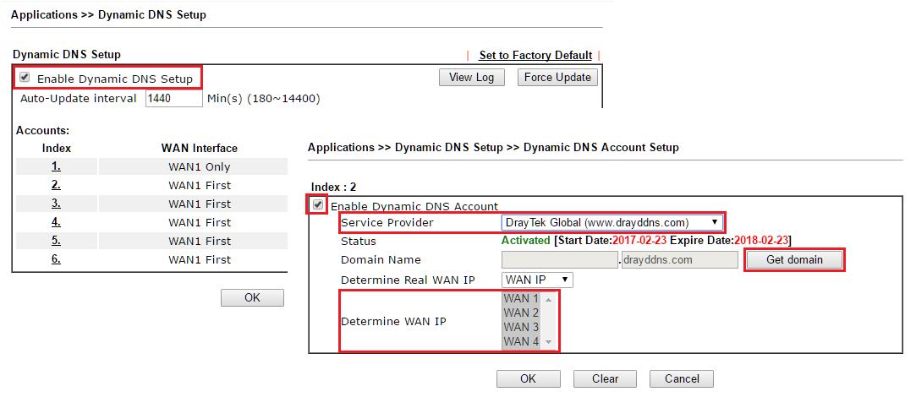The width and height of the screenshot is (916, 397).
Task: Open the Service Provider dropdown
Action: click(612, 223)
